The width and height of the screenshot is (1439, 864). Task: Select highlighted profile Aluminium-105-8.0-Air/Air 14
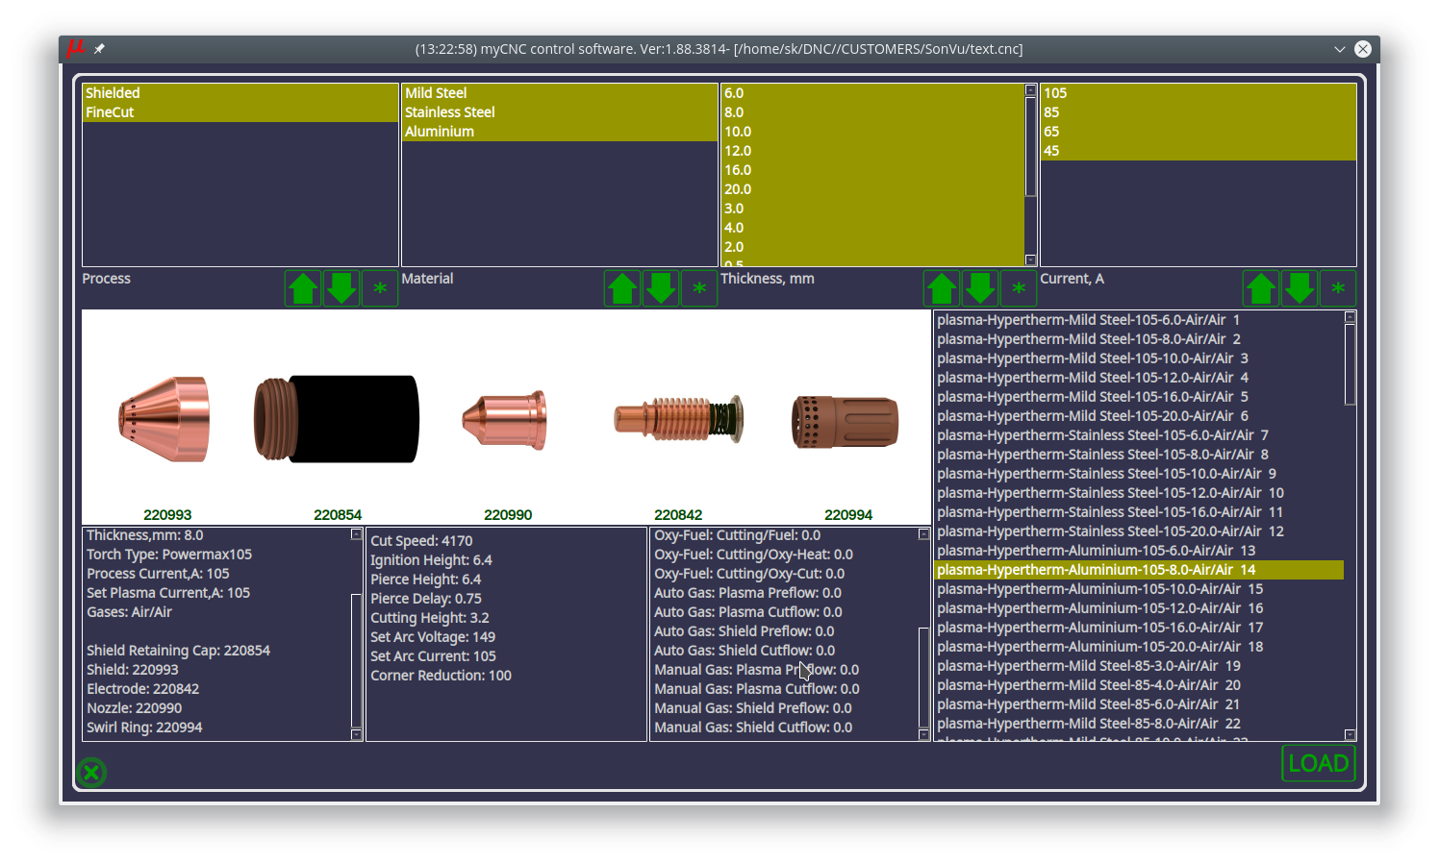pos(1140,570)
